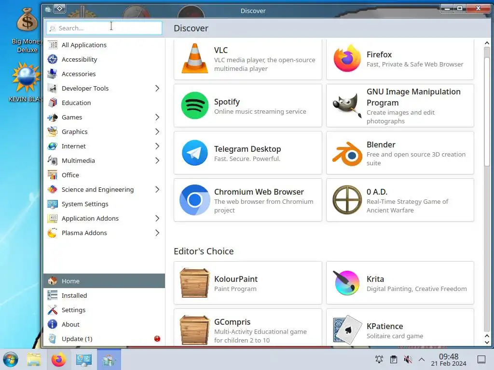
Task: Open the clipboard tray icon
Action: point(394,359)
